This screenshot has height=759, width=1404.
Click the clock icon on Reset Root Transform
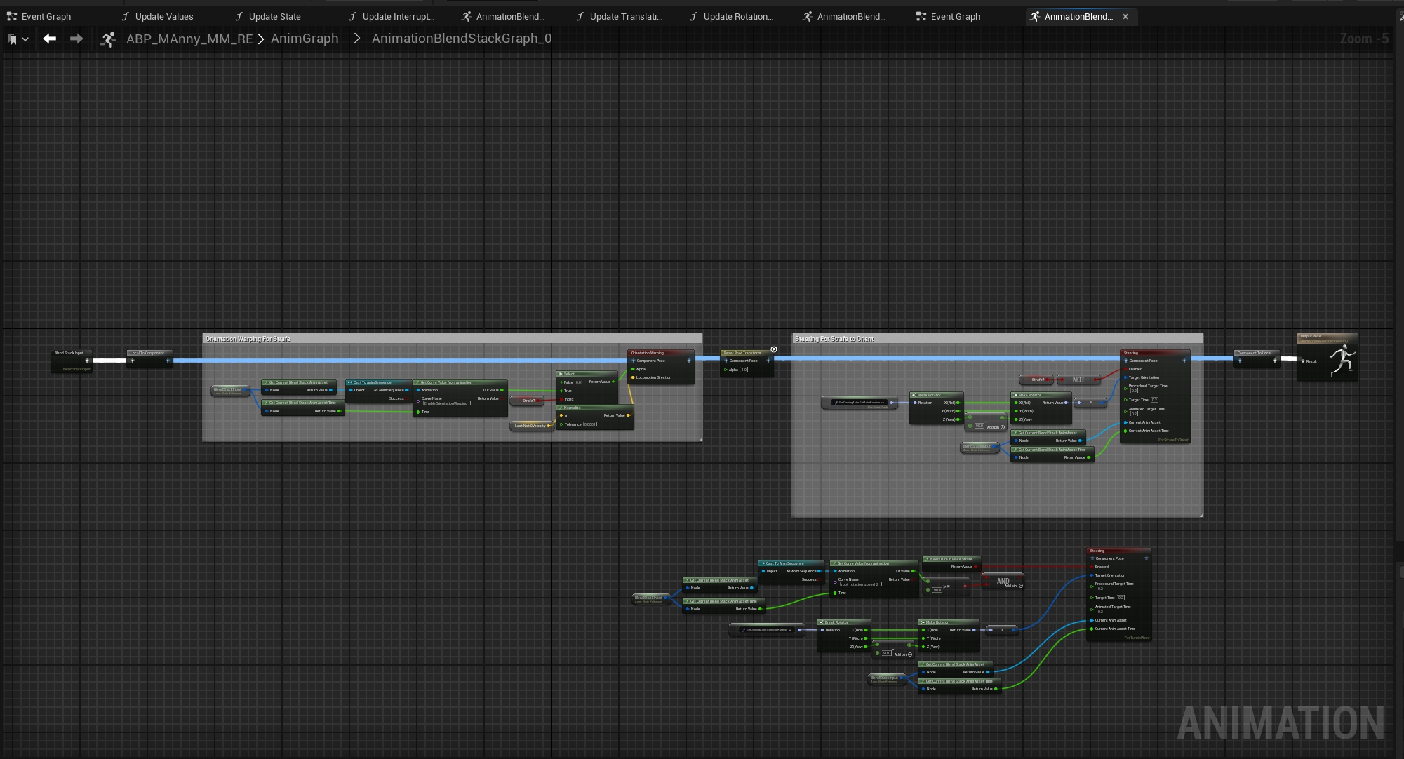pyautogui.click(x=774, y=349)
